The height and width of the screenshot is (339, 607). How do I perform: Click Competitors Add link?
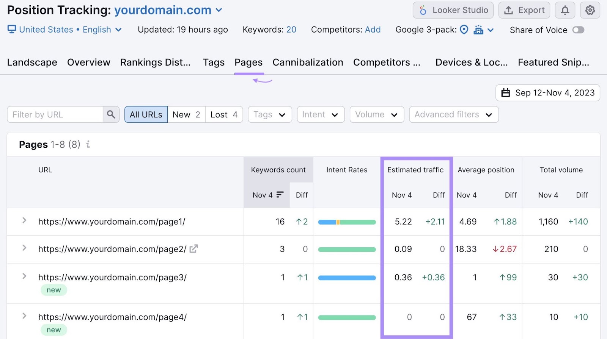tap(373, 30)
